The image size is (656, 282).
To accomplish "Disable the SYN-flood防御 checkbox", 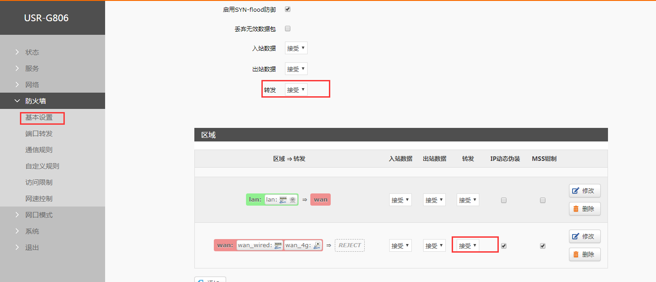I will coord(287,9).
